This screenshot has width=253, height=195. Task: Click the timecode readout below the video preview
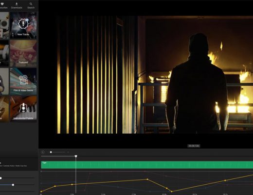(x=194, y=146)
